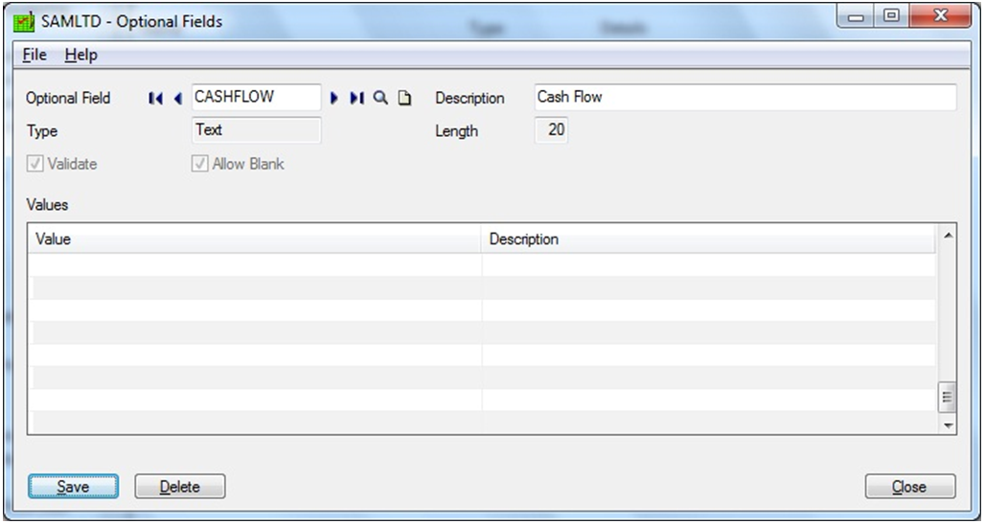The image size is (985, 524).
Task: Click the scroll down arrow in Values grid
Action: click(x=948, y=425)
